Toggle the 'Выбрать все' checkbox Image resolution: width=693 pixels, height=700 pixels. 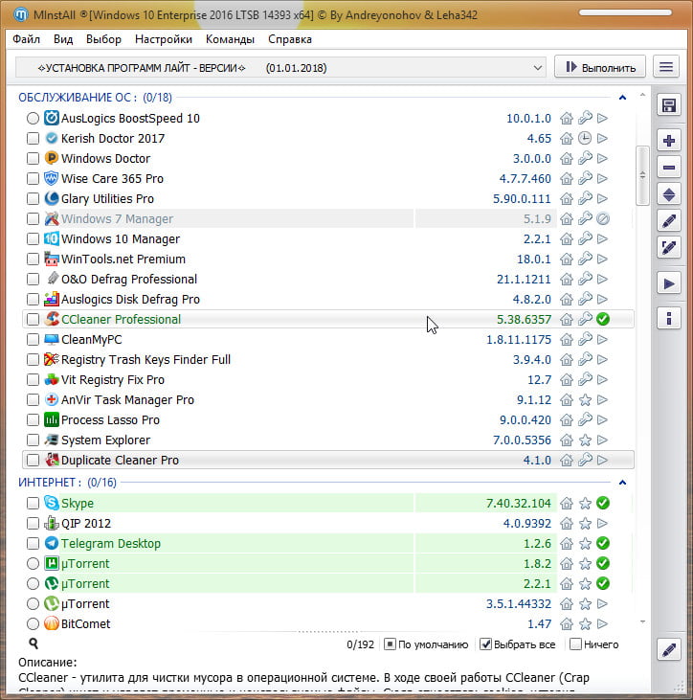coord(486,644)
